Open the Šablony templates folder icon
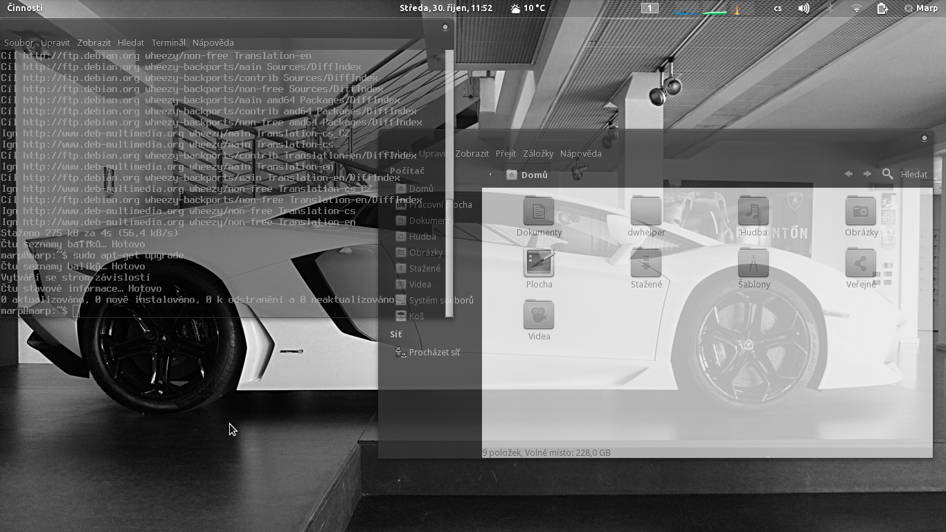Screen dimensions: 946x532 click(x=753, y=263)
